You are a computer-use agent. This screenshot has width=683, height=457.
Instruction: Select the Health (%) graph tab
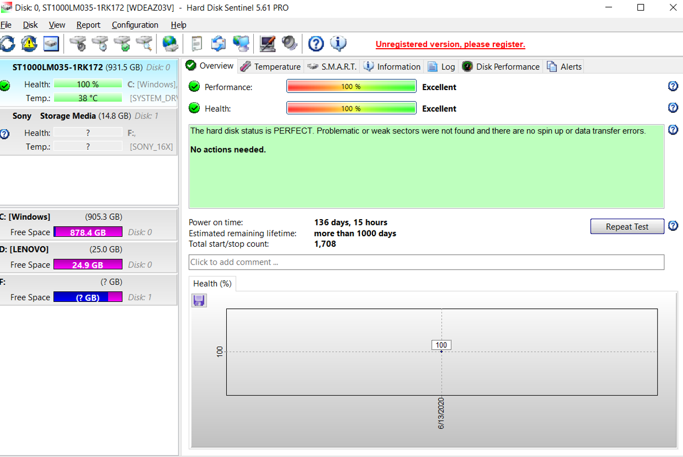(212, 283)
